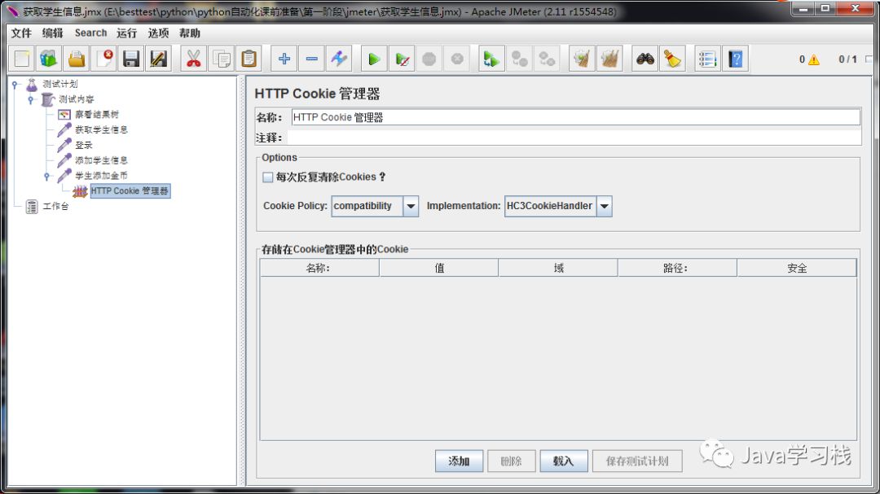Collapse the 测试计划 tree node
This screenshot has height=494, width=880.
[15, 84]
